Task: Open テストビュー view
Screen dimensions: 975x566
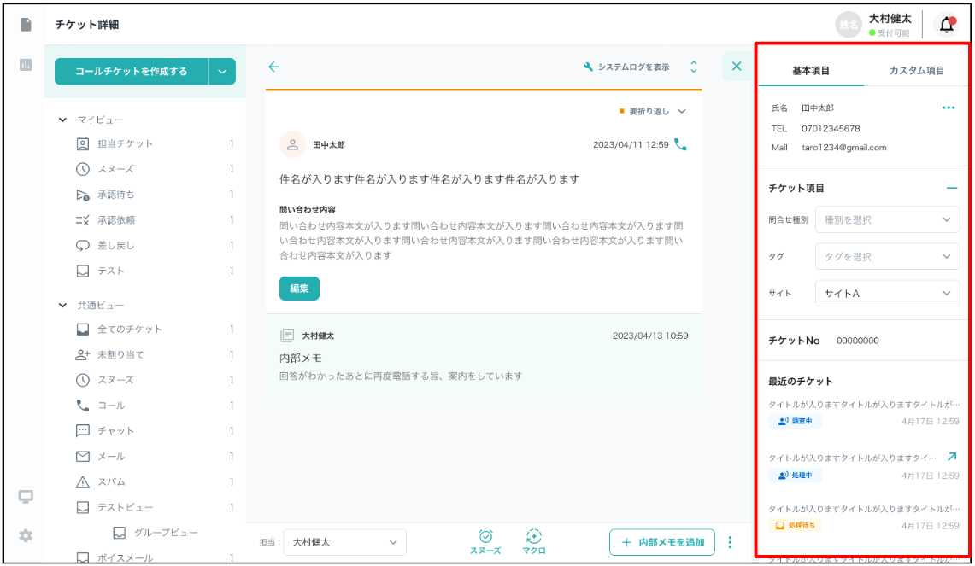Action: [x=154, y=507]
